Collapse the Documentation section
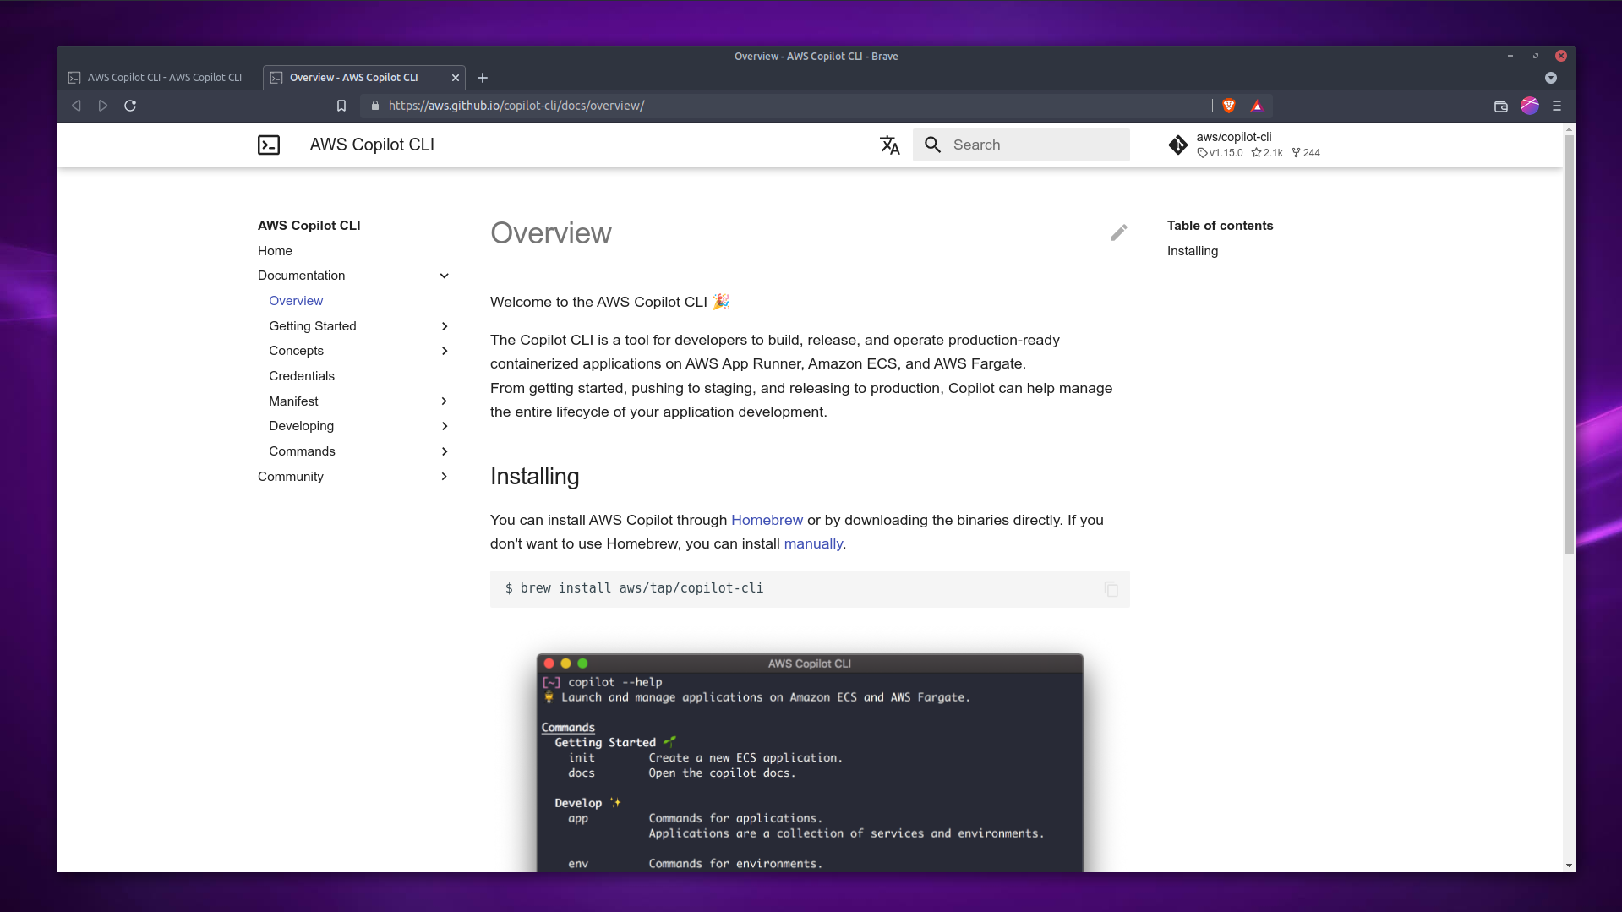Image resolution: width=1622 pixels, height=912 pixels. 444,276
